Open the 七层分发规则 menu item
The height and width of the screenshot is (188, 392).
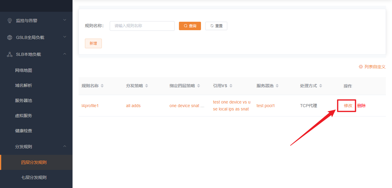[x=34, y=177]
